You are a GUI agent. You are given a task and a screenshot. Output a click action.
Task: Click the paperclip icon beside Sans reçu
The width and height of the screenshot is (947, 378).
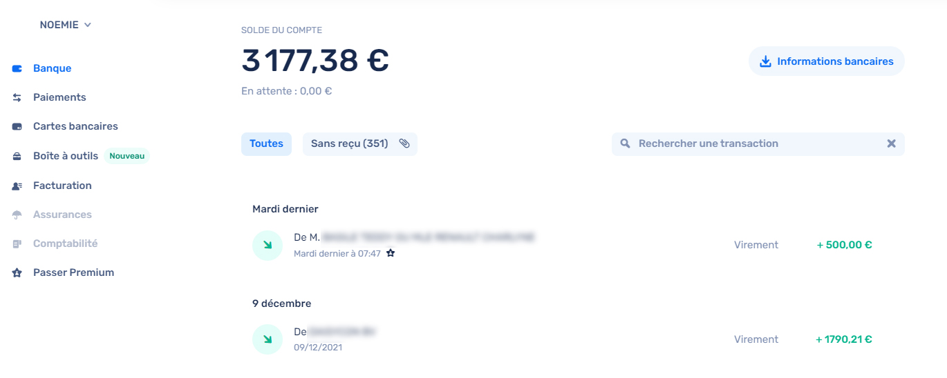[x=404, y=143]
